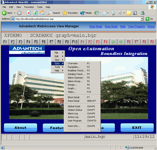Expand the File submenu in the context menu
Screen dimensions: 157x150
58,53
